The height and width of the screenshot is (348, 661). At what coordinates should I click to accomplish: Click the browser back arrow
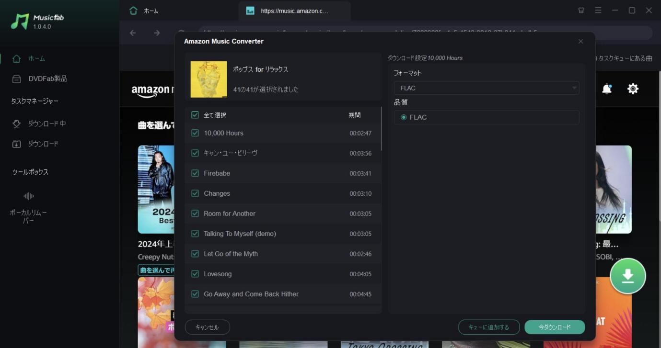[133, 33]
